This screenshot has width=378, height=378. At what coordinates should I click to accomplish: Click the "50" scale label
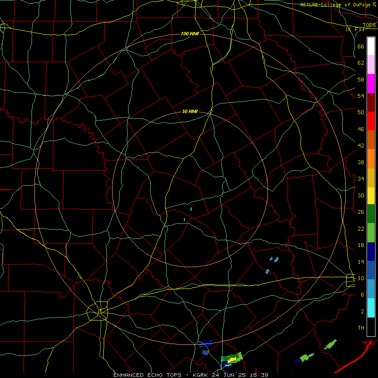(x=361, y=113)
